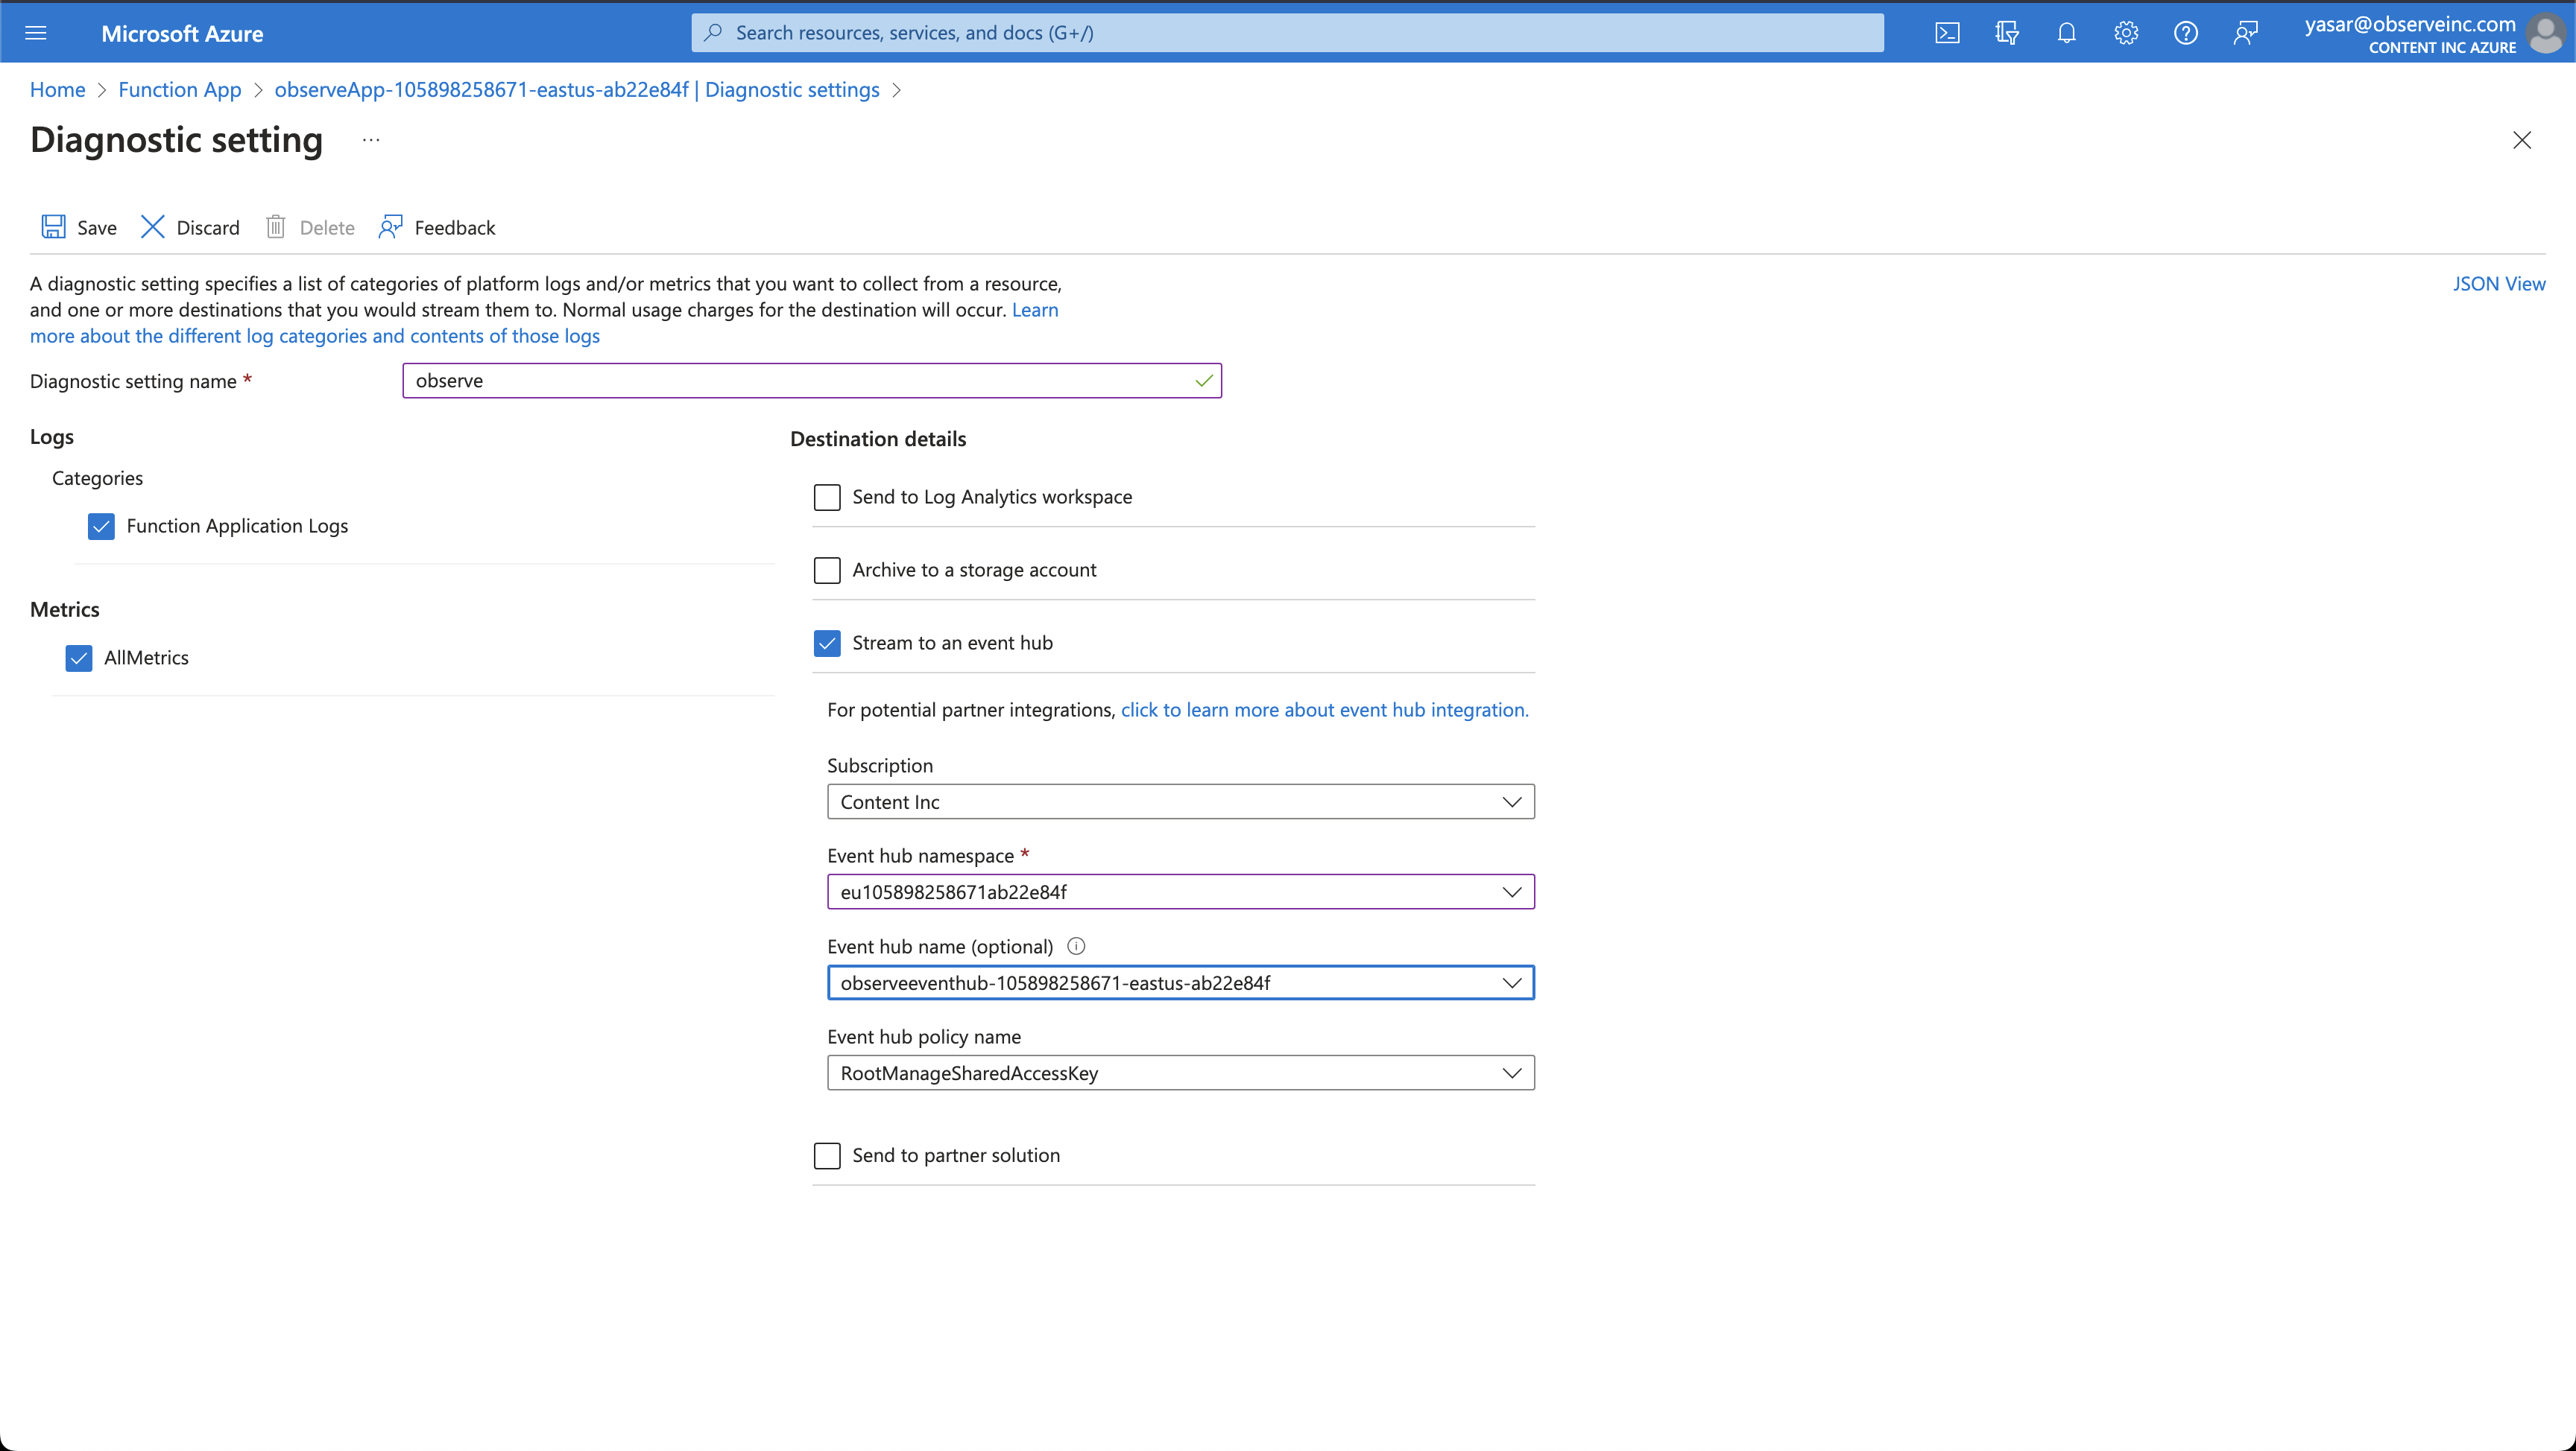Open Cloud Shell from top bar
Viewport: 2576px width, 1451px height.
coord(1947,33)
